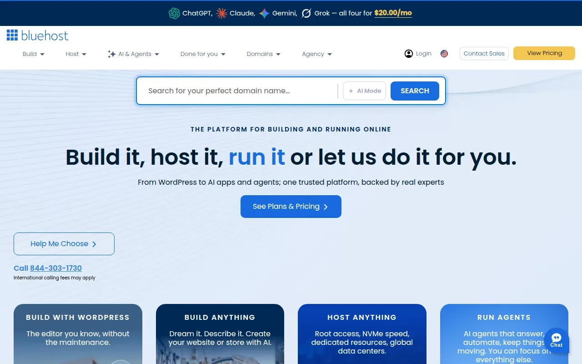Click the Contact Sales button

click(484, 54)
